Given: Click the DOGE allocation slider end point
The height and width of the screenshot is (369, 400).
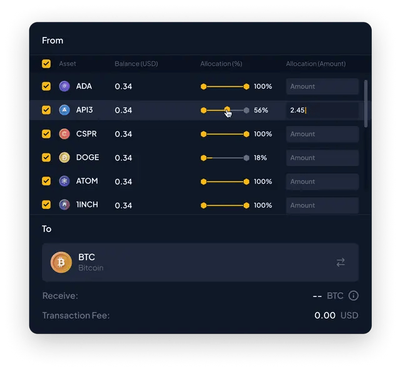Looking at the screenshot, I should point(246,158).
